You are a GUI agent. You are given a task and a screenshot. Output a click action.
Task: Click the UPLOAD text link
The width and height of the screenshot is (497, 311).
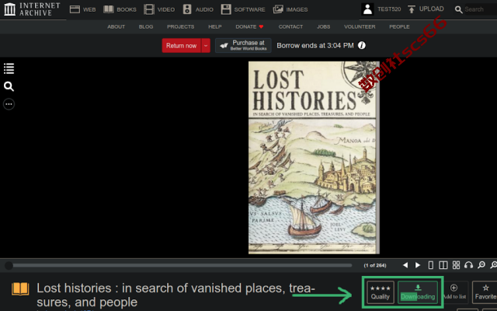coord(432,9)
